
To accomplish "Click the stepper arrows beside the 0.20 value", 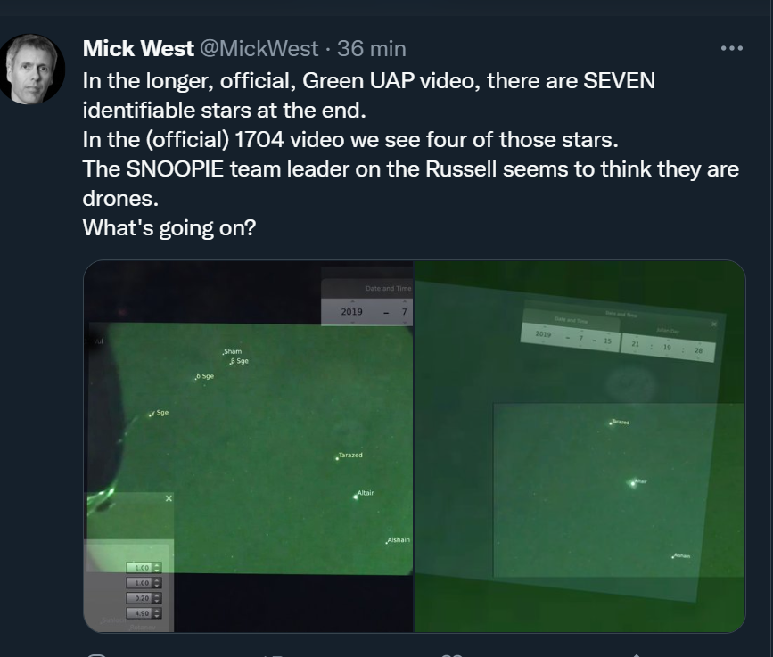I will coord(157,598).
